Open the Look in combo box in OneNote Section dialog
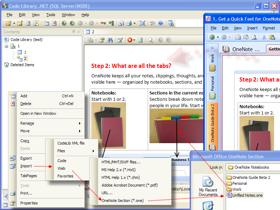Screen dimensions: 280x210 click(253, 167)
